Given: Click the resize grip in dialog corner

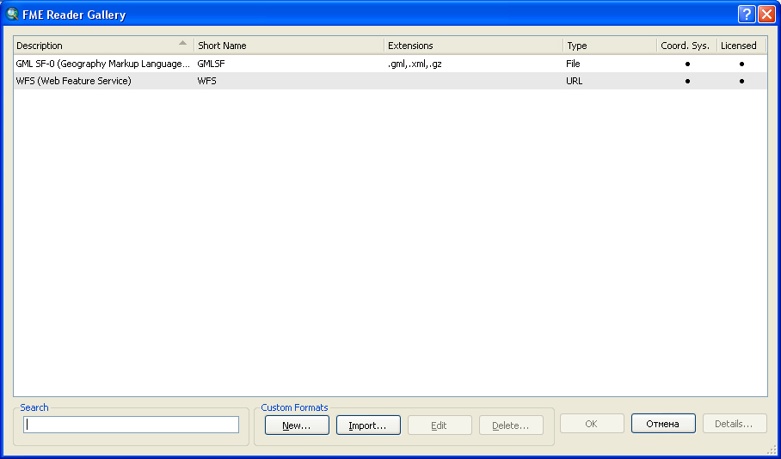Looking at the screenshot, I should (x=772, y=450).
